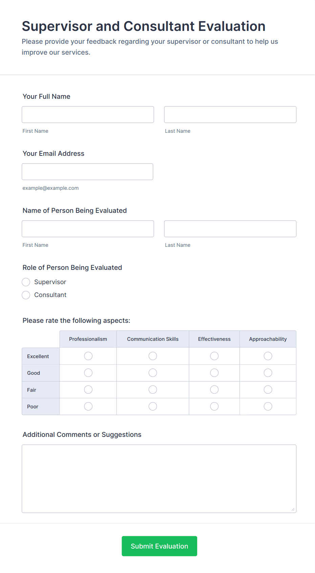
Task: Click the Last Name field under Your Full Name
Action: tap(230, 114)
